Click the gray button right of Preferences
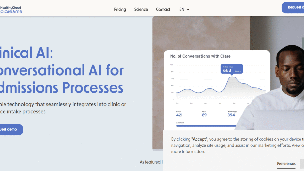 302,164
